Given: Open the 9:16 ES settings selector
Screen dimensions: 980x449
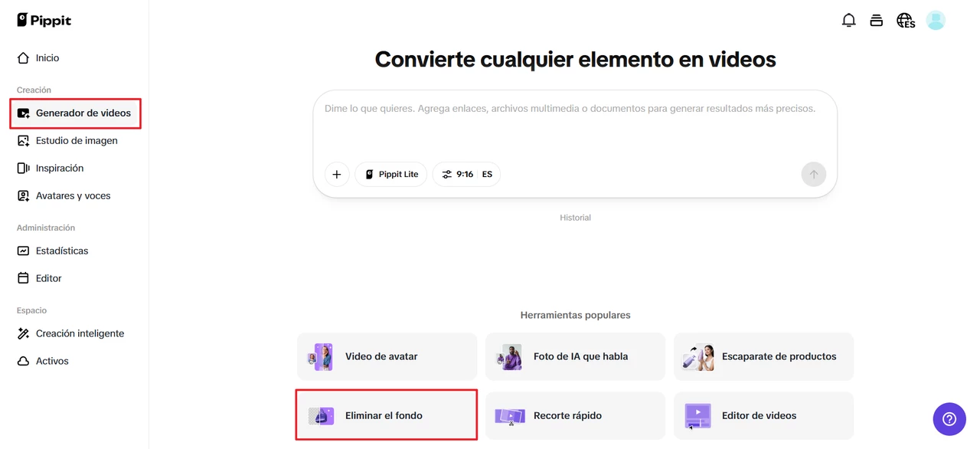Looking at the screenshot, I should (466, 175).
